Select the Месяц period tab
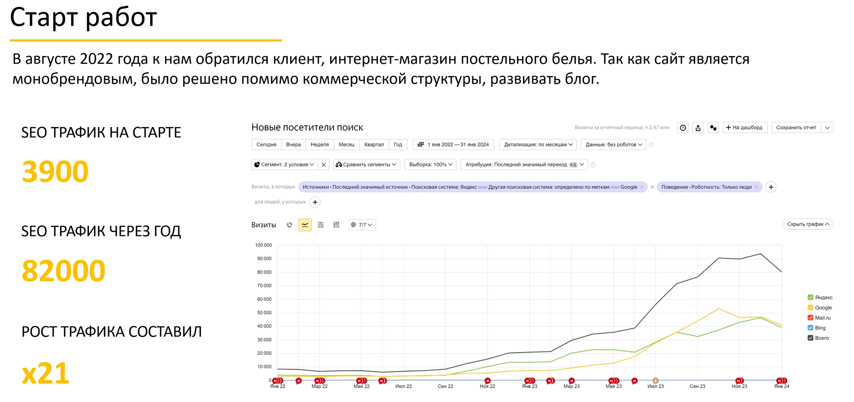 346,145
